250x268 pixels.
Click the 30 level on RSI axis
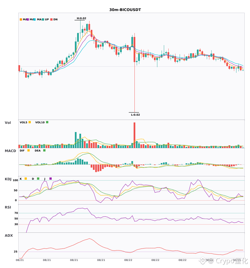(x=16, y=224)
